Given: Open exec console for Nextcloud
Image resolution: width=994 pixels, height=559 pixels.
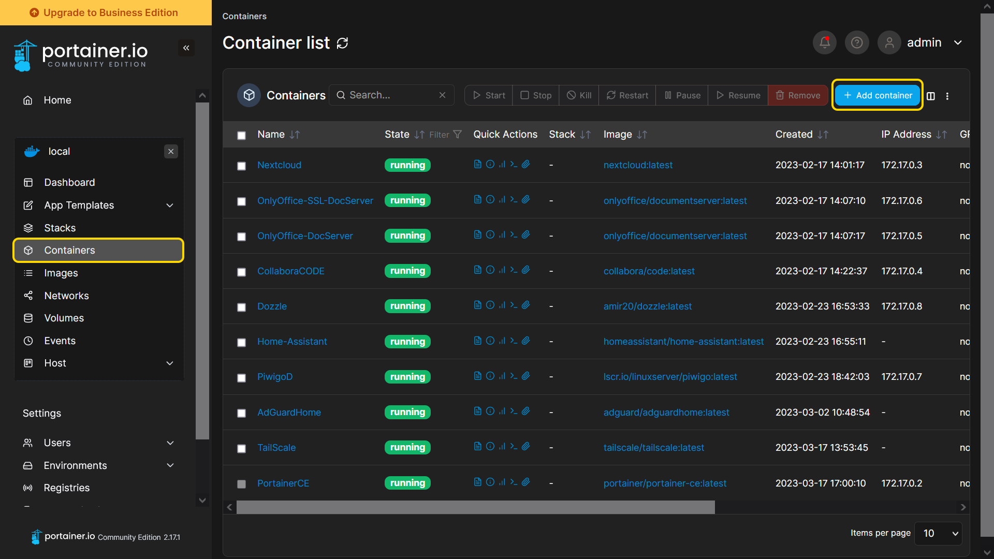Looking at the screenshot, I should pyautogui.click(x=514, y=164).
